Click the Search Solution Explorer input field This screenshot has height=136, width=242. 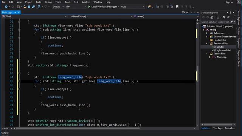click(x=215, y=22)
